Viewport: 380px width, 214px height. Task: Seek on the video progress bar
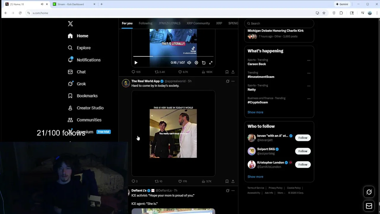pyautogui.click(x=173, y=56)
